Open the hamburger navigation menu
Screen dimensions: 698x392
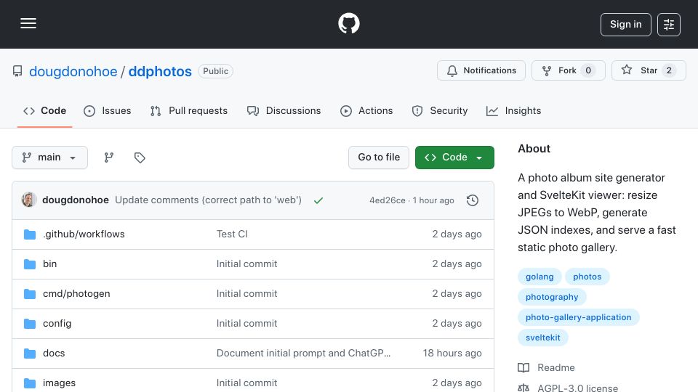pos(28,23)
